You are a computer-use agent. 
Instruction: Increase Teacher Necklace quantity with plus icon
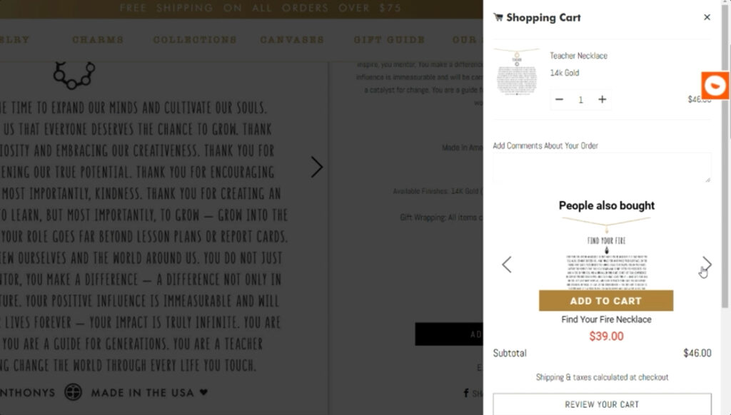602,99
